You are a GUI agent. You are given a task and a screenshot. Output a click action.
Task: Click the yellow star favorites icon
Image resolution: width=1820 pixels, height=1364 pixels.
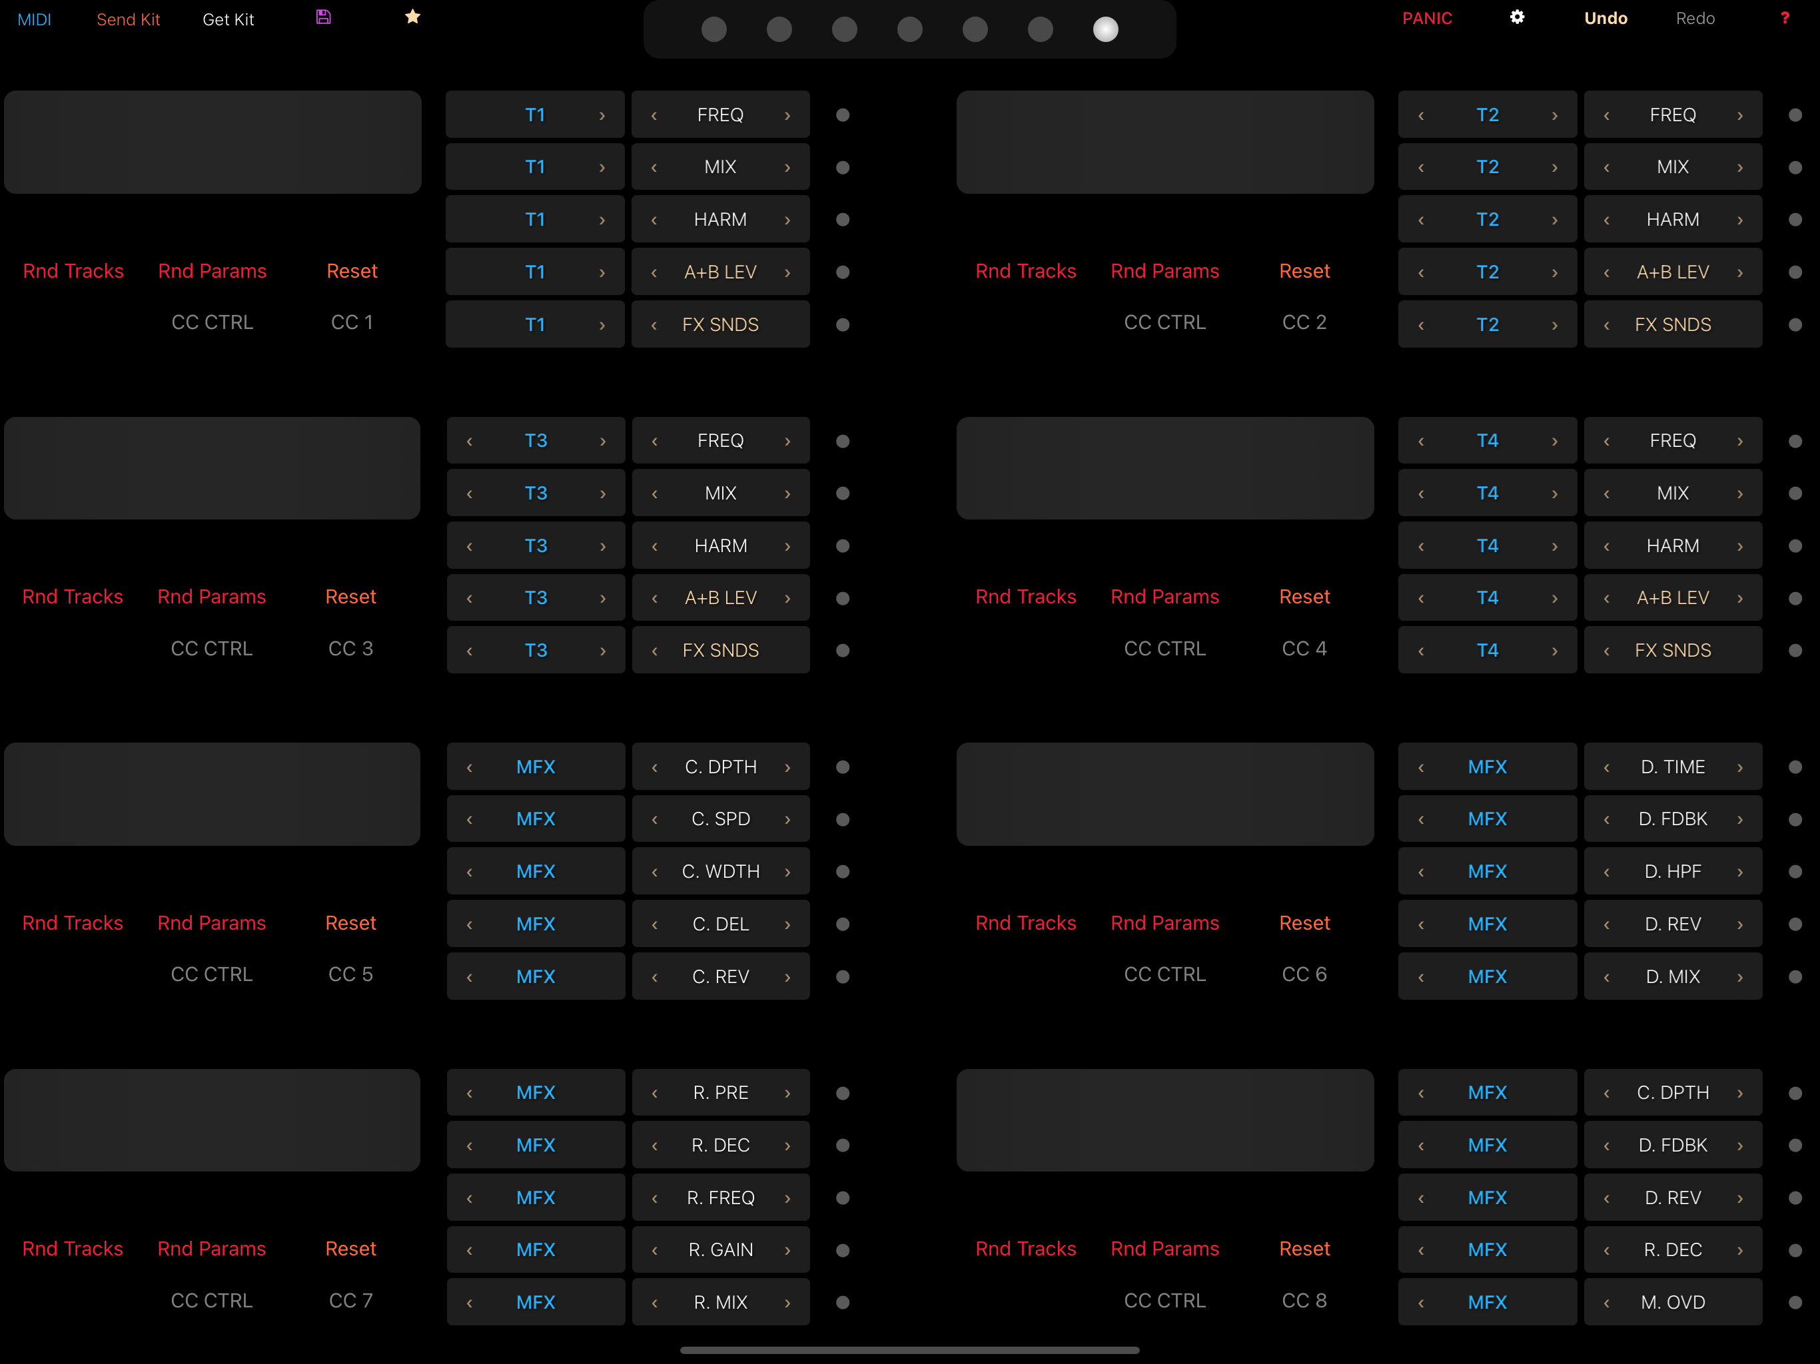click(x=413, y=17)
